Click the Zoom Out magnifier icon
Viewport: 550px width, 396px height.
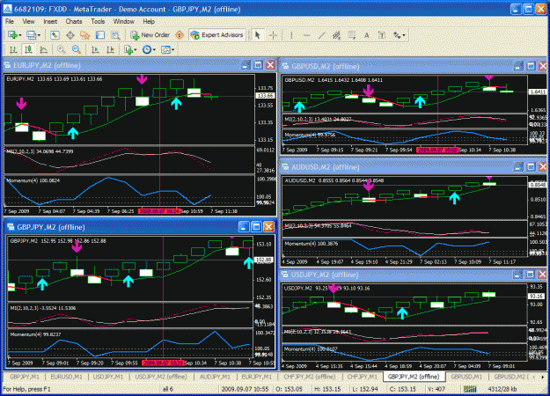tap(76, 50)
